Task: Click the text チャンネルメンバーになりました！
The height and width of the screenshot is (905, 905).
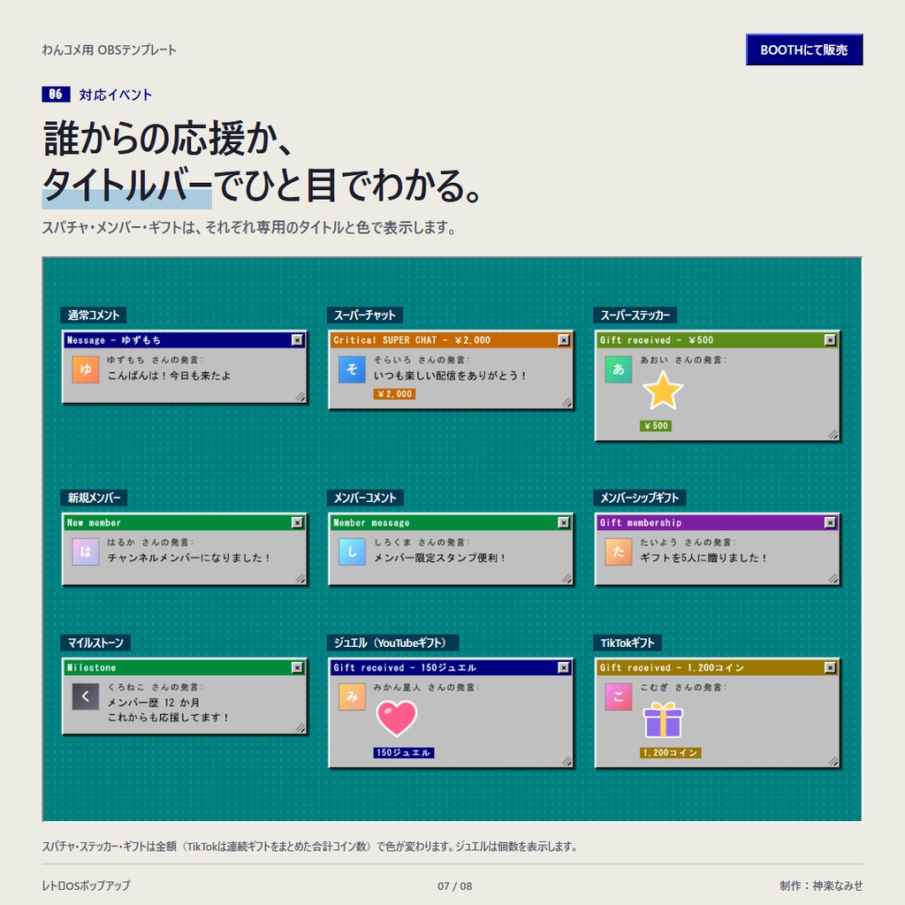Action: pos(189,559)
